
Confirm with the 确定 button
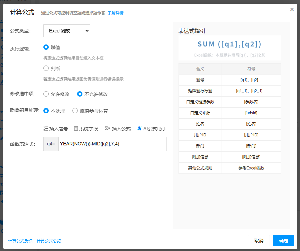pyautogui.click(x=284, y=241)
